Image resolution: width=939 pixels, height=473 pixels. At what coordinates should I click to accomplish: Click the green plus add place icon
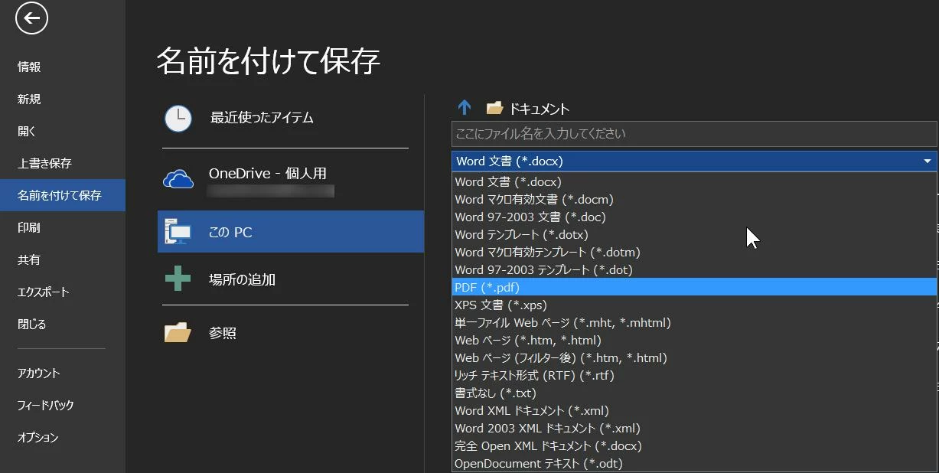[x=178, y=279]
